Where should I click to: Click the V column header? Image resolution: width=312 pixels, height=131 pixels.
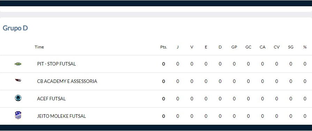pyautogui.click(x=192, y=47)
